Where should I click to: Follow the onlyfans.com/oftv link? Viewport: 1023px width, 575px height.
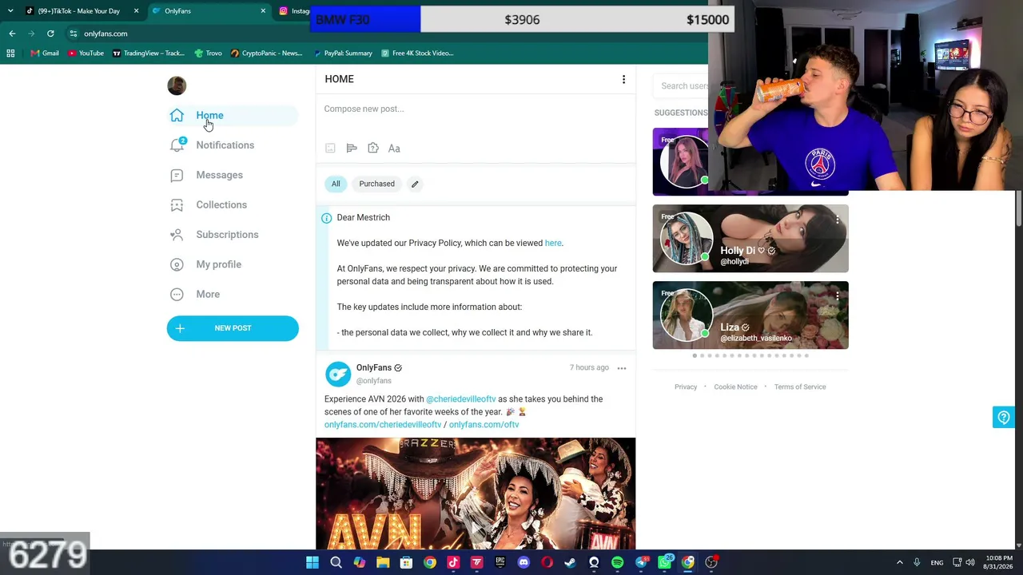[484, 424]
